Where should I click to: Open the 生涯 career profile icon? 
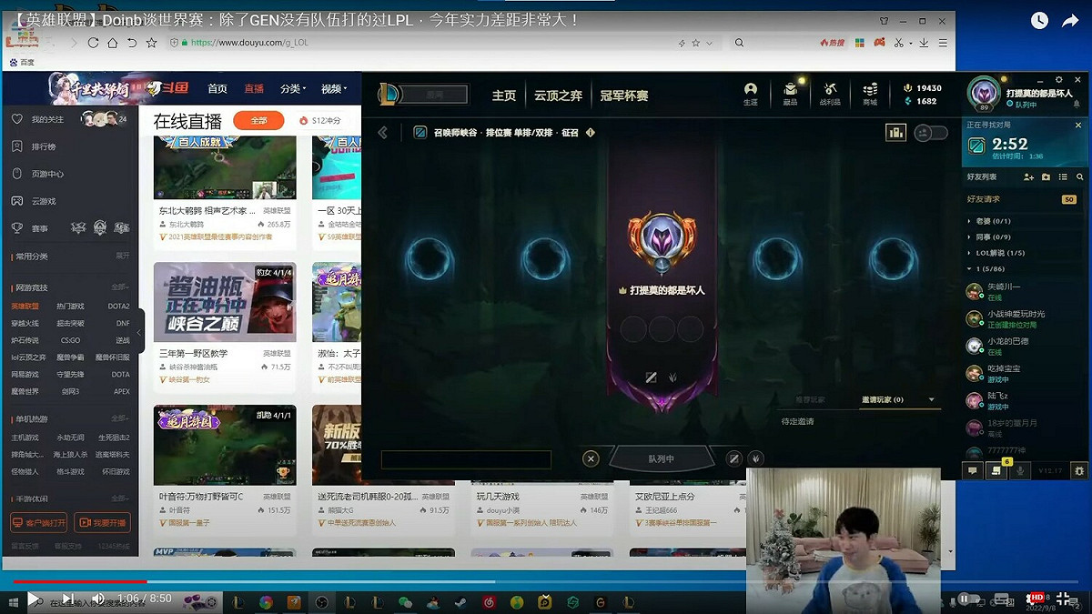coord(750,94)
